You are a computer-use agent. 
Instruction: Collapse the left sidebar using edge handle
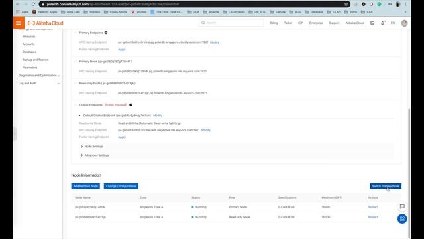[x=15, y=134]
